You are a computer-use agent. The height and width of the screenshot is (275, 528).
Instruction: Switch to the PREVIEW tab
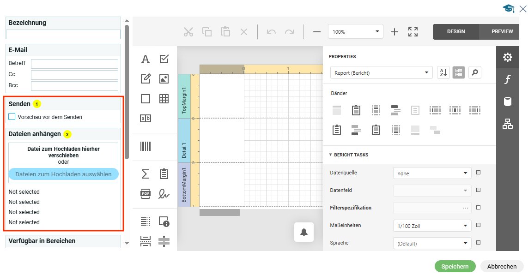click(502, 32)
